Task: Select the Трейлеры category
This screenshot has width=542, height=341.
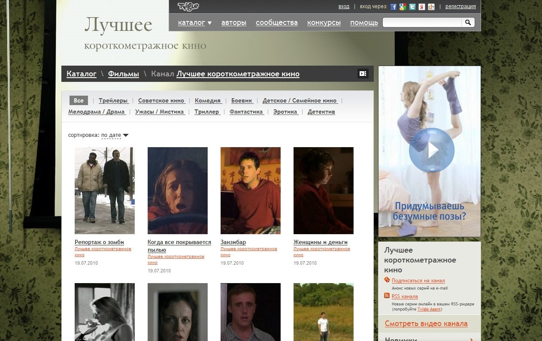Action: (x=113, y=100)
